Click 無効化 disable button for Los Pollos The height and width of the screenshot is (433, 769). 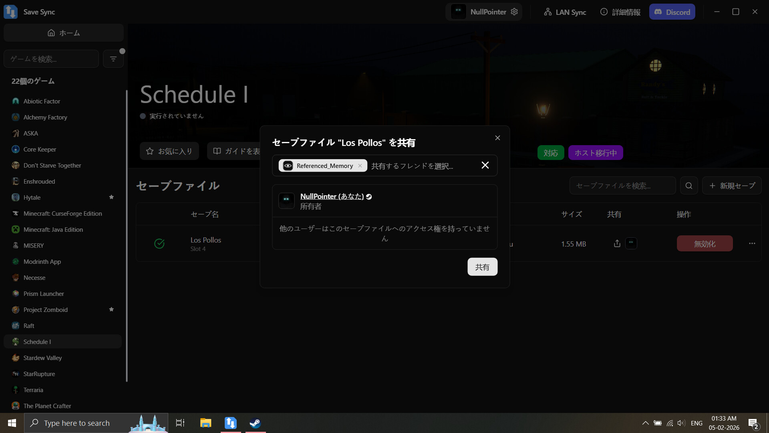point(705,243)
